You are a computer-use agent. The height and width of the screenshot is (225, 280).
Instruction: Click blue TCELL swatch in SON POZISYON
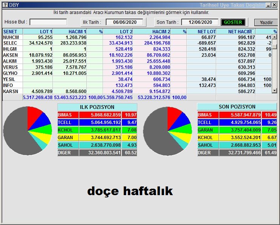[x=208, y=123]
